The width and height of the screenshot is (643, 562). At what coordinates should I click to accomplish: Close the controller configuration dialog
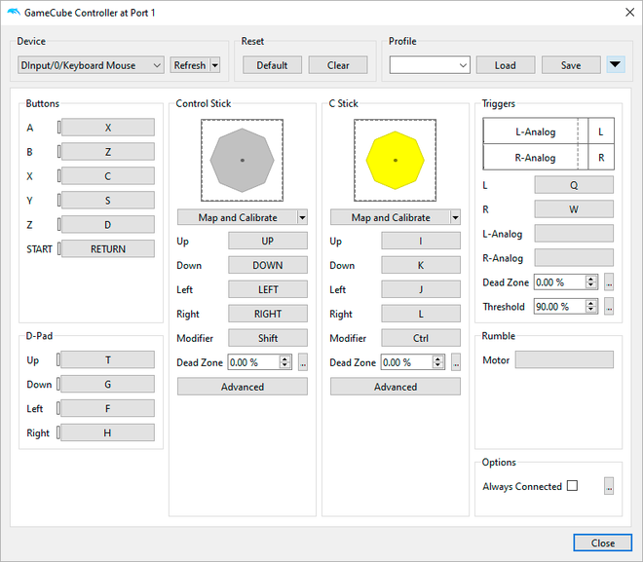pos(602,543)
